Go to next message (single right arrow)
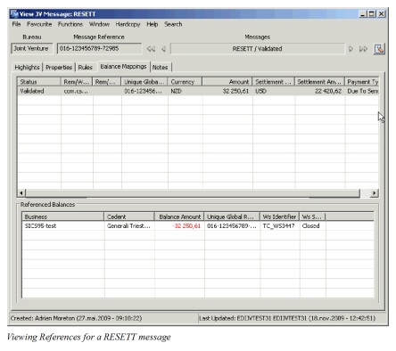 tap(351, 49)
